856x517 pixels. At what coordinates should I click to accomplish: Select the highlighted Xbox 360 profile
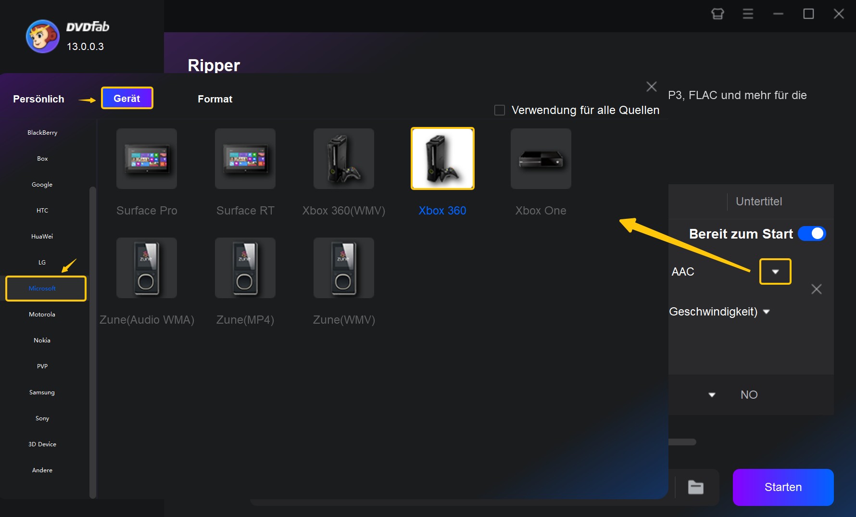point(442,159)
